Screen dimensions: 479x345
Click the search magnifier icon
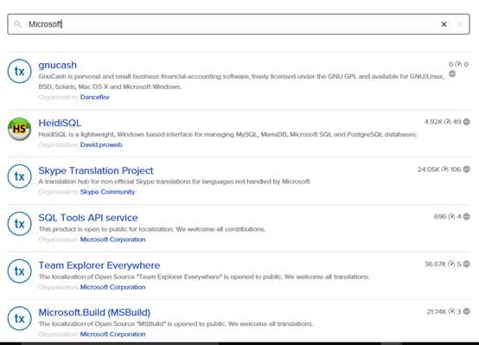coord(17,24)
